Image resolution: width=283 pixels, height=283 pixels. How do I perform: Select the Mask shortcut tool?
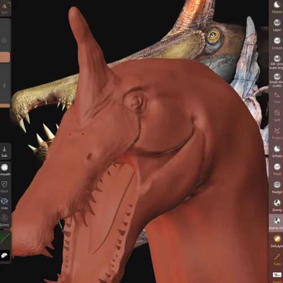point(5,187)
